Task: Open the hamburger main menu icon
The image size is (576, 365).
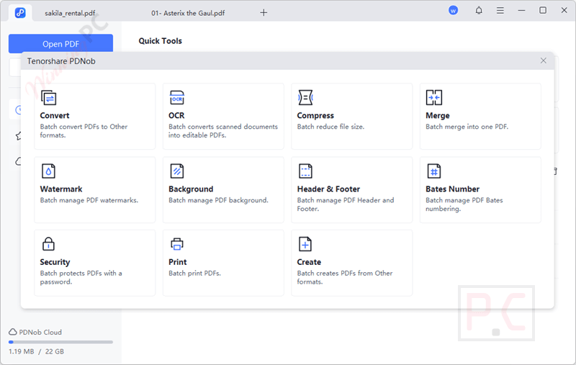Action: point(500,11)
